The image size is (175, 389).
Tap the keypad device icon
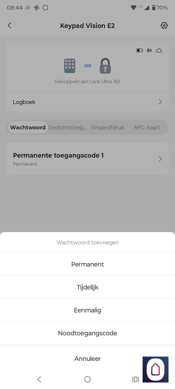[x=70, y=66]
